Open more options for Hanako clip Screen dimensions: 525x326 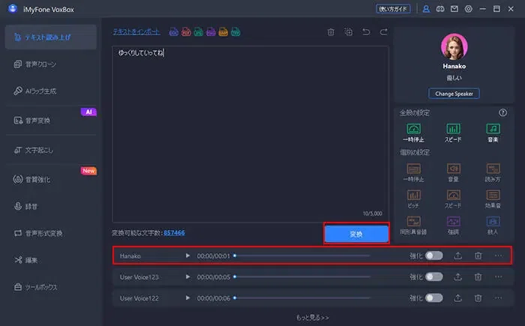click(498, 256)
